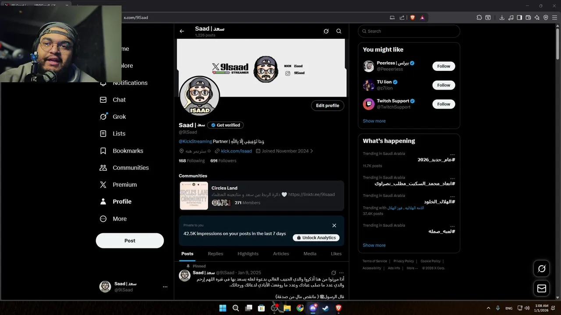561x315 pixels.
Task: Switch to the Posts tab
Action: tap(187, 254)
